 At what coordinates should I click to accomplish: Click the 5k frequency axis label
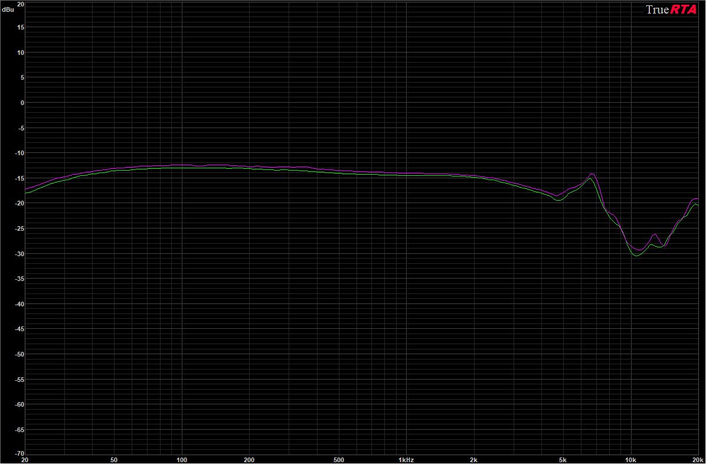563,459
